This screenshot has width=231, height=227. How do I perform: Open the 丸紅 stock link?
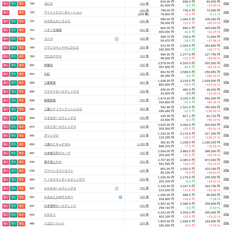point(47,74)
